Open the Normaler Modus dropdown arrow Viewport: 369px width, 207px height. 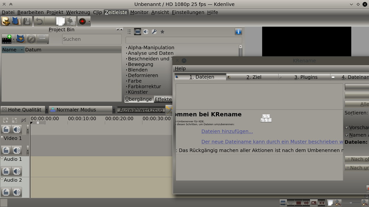pos(114,110)
